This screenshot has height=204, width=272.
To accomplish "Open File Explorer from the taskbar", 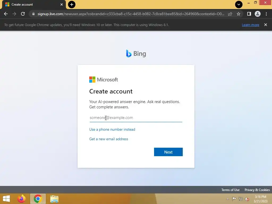I will coord(54,199).
